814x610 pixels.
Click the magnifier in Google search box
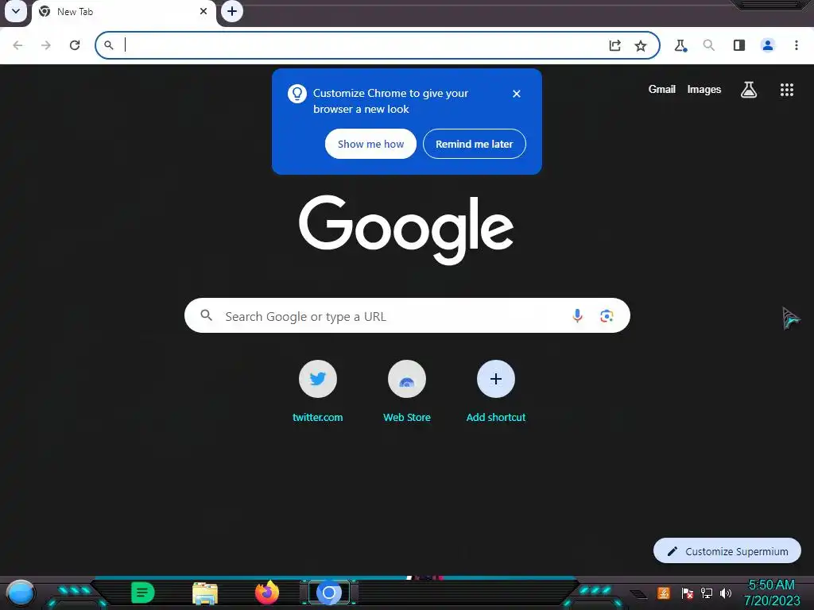tap(207, 315)
